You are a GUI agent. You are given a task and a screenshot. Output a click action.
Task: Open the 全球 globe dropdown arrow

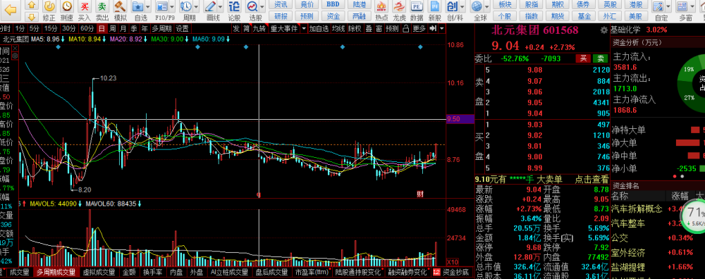coord(486,7)
